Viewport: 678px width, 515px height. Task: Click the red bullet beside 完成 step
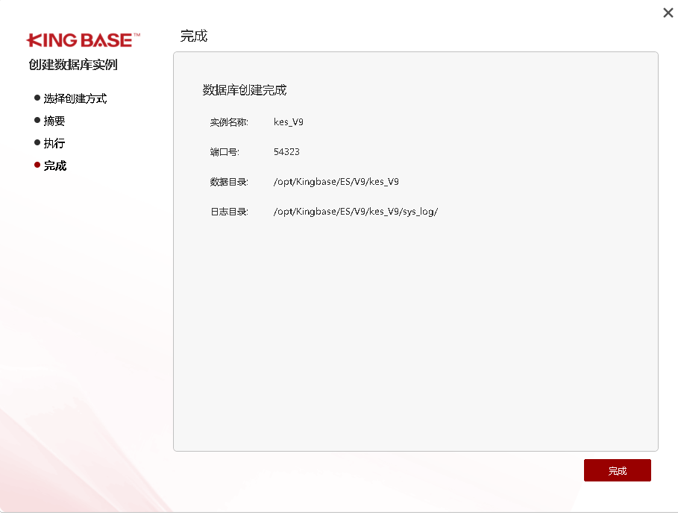pos(37,165)
